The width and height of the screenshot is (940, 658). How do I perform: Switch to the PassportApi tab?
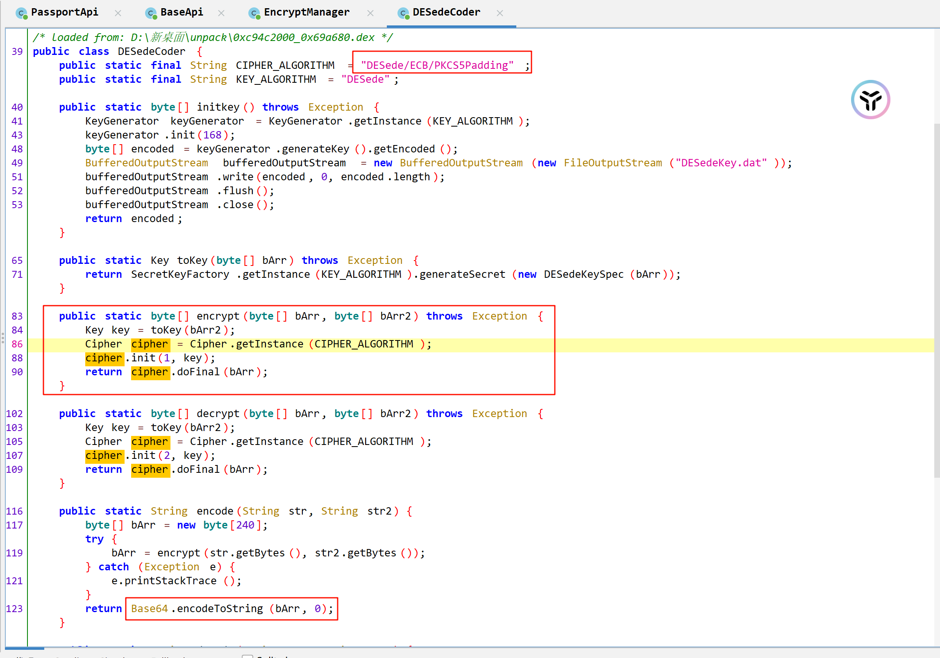pyautogui.click(x=64, y=12)
